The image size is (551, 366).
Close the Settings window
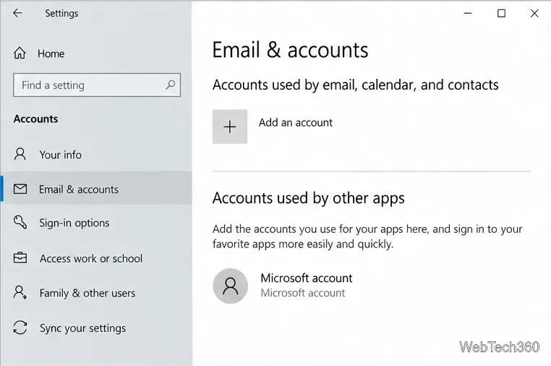(x=534, y=13)
